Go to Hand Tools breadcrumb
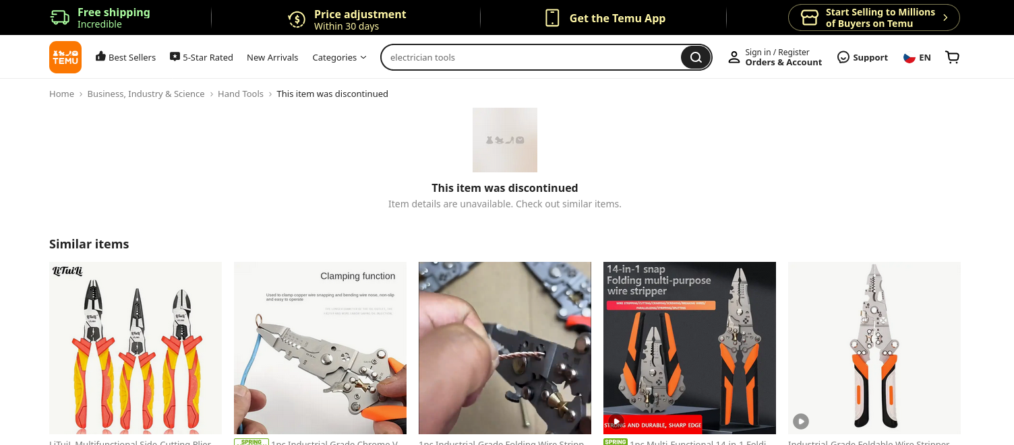This screenshot has height=445, width=1014. click(241, 94)
